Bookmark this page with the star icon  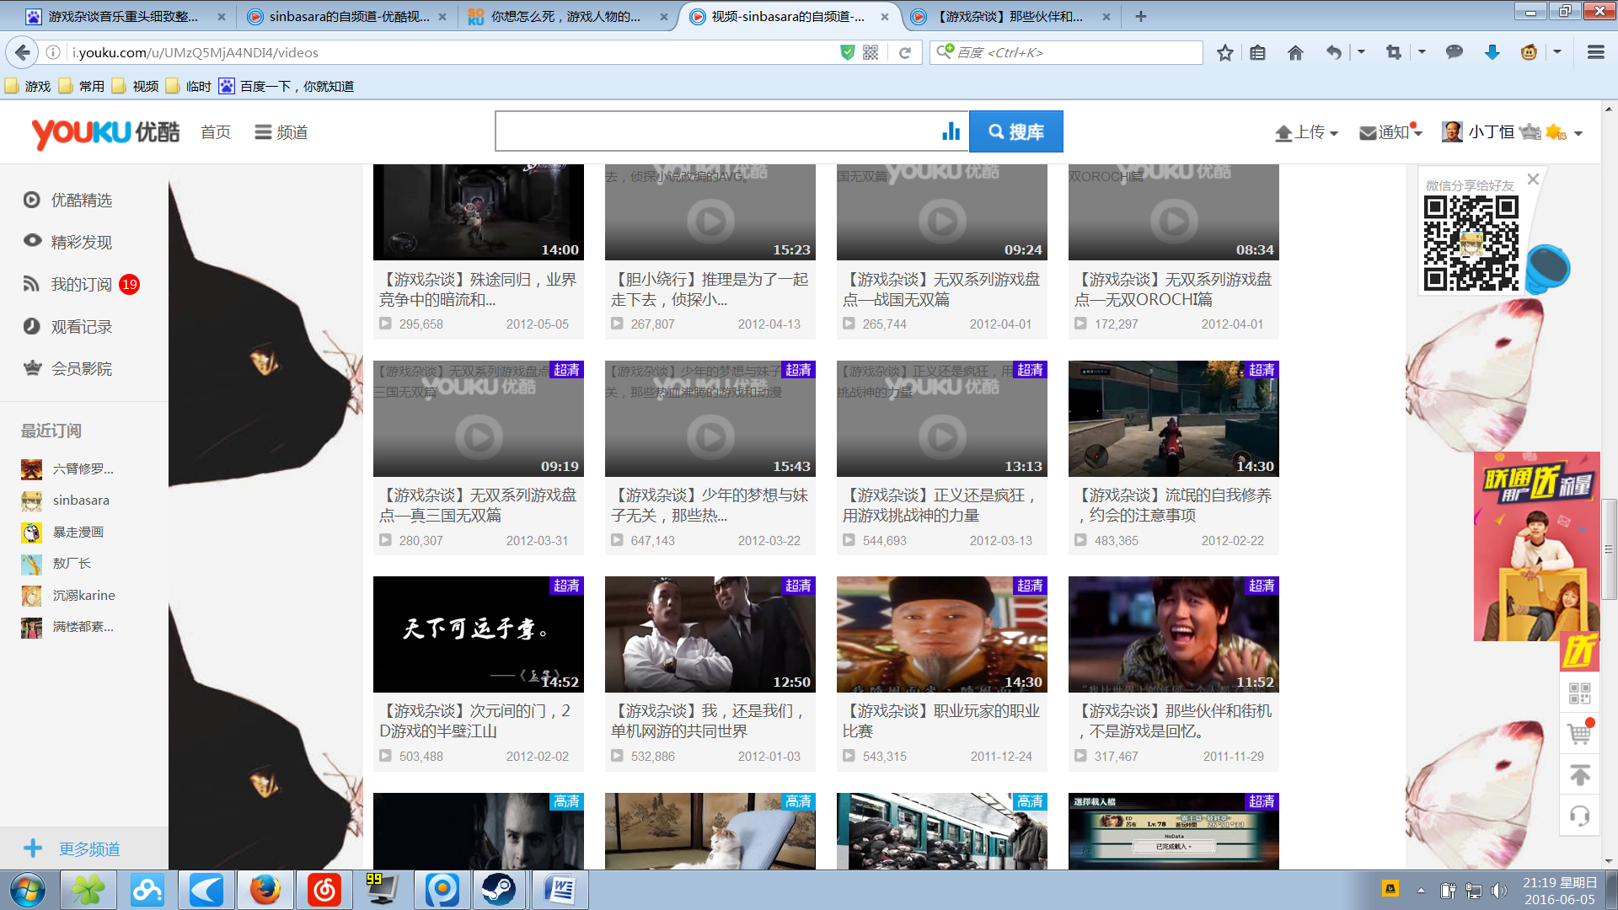click(1224, 53)
